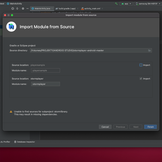Enable Import checkbox for playersample
Image resolution: width=162 pixels, height=162 pixels.
coord(141,65)
